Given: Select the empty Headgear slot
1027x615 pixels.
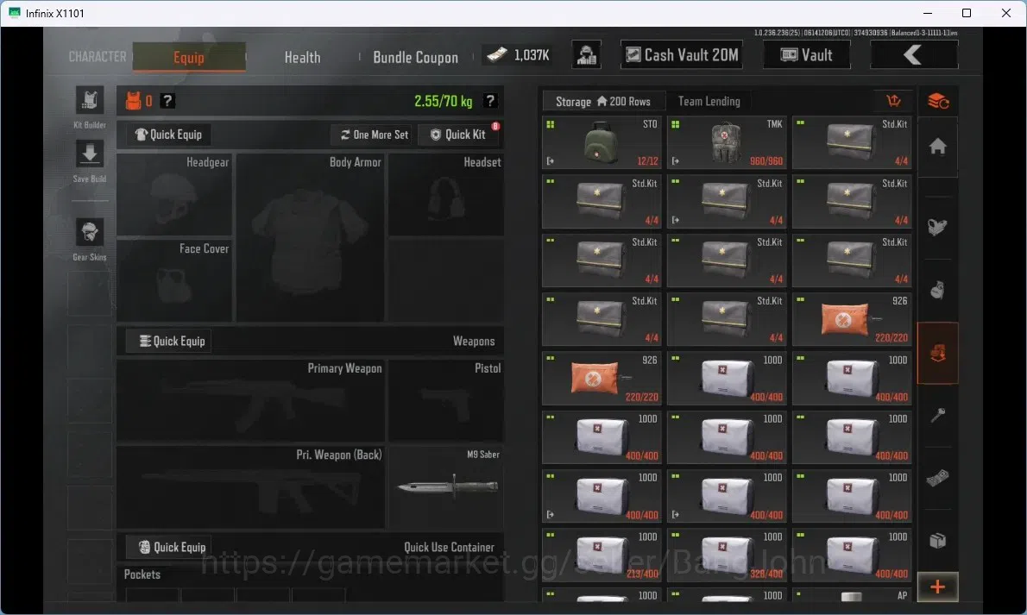Looking at the screenshot, I should 174,195.
